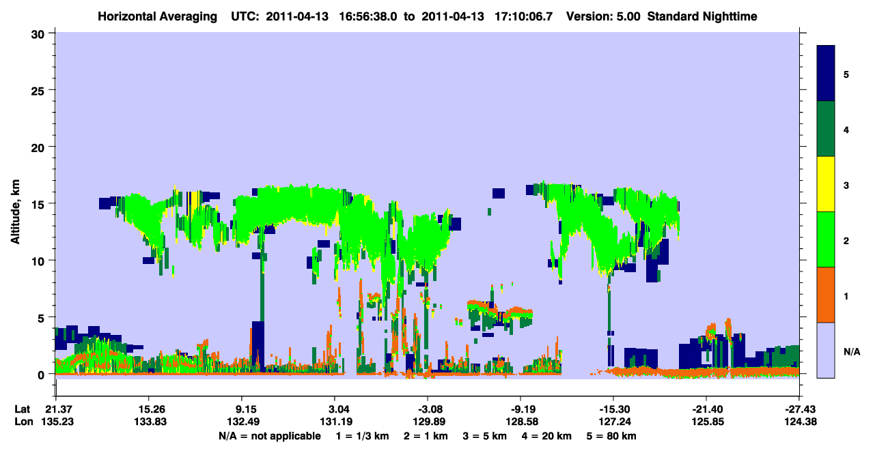
Task: Click the orange colorbar segment labeled 1
Action: [x=826, y=295]
